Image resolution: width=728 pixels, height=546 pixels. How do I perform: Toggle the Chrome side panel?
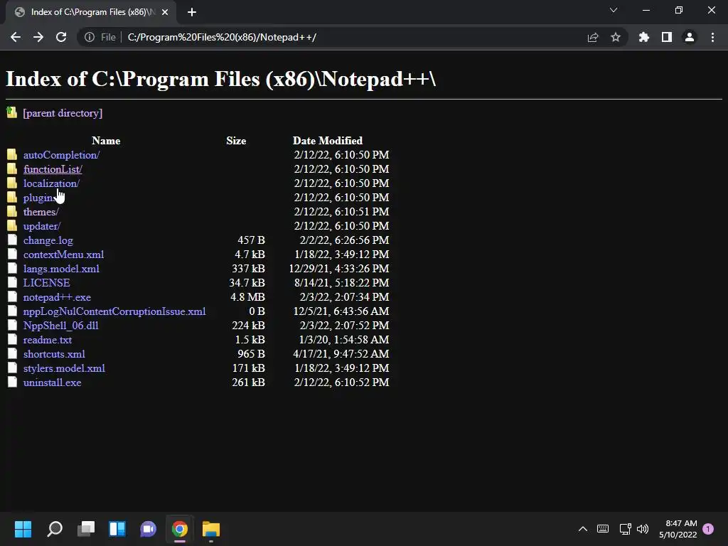[667, 37]
